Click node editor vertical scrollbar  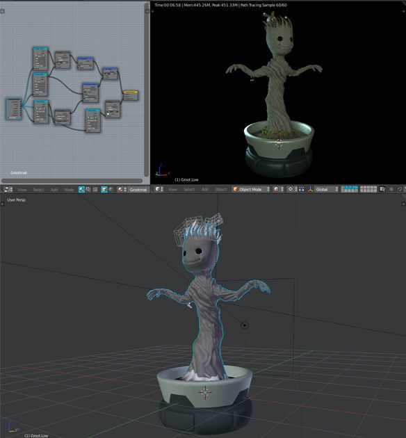(147, 90)
